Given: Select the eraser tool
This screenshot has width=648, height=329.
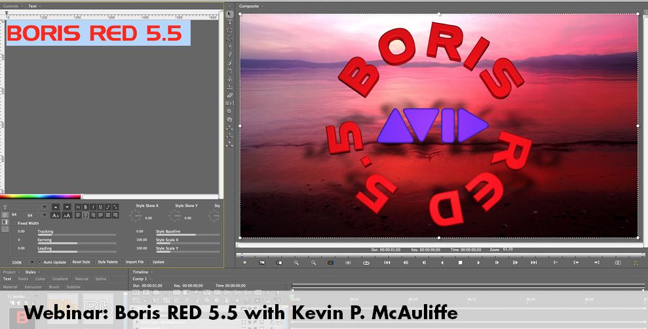Looking at the screenshot, I should coord(229,95).
